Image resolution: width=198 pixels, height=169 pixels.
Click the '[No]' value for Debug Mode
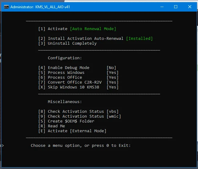coord(111,68)
